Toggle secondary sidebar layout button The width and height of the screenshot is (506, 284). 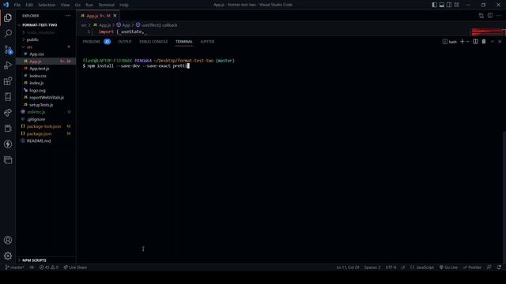click(x=449, y=5)
